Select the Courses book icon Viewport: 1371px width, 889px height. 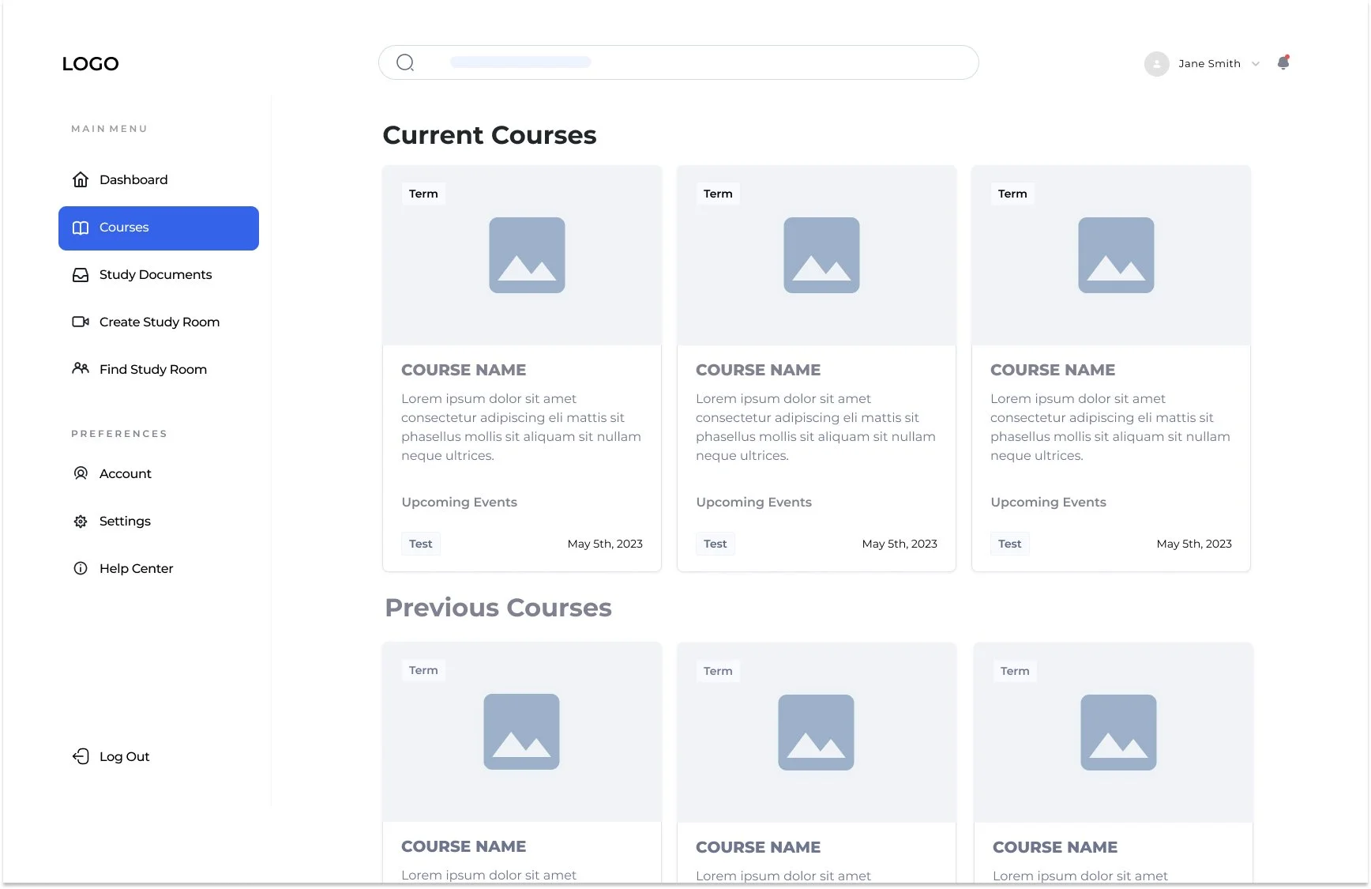pyautogui.click(x=81, y=228)
